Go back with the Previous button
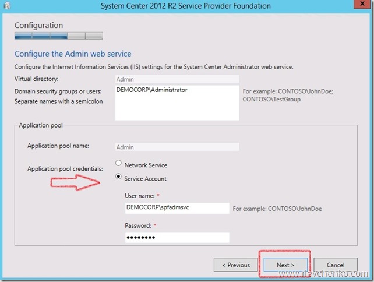Viewport: 374px width, 282px height. point(236,265)
